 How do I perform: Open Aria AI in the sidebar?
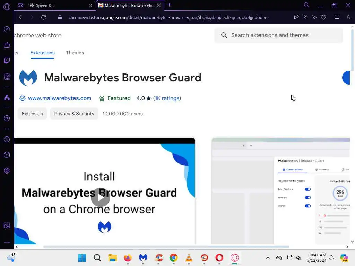[7, 97]
